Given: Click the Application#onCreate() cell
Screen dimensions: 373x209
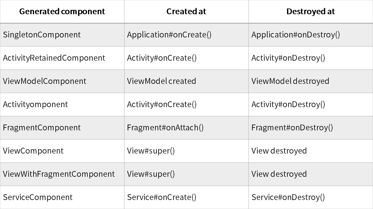Looking at the screenshot, I should [x=169, y=35].
